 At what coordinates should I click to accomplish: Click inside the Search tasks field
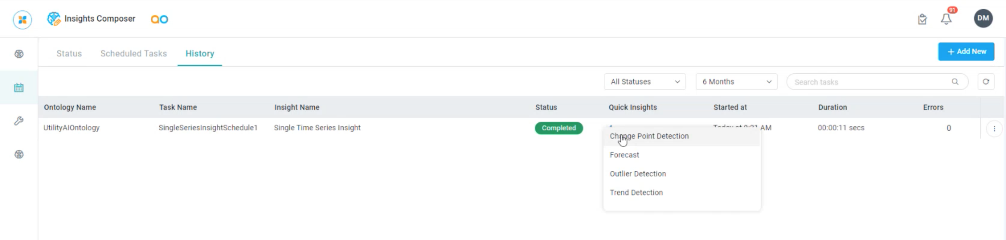[840, 81]
